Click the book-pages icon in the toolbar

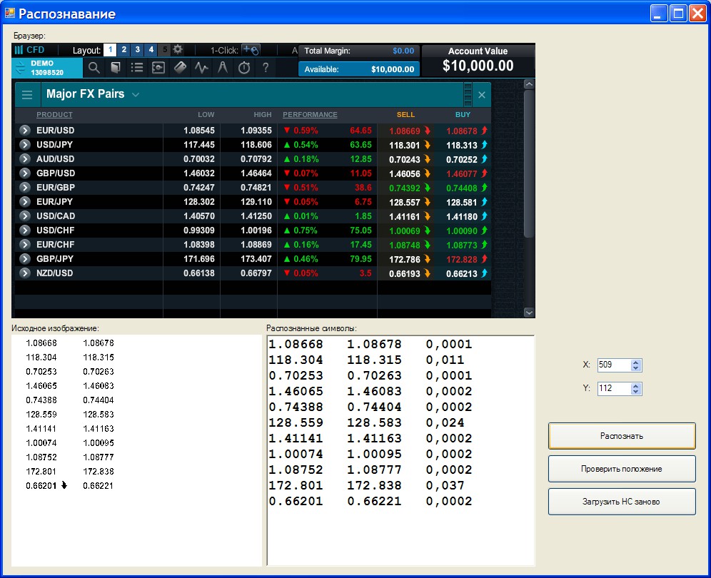(x=116, y=68)
